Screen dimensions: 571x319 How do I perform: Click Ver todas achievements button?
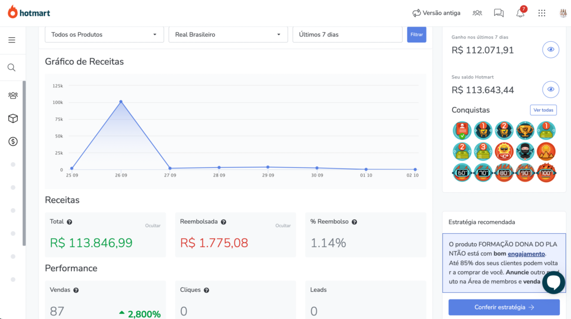point(543,110)
